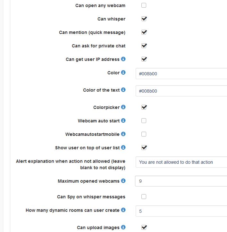
Task: Click info icon beside Webcam auto start
Action: click(x=123, y=121)
